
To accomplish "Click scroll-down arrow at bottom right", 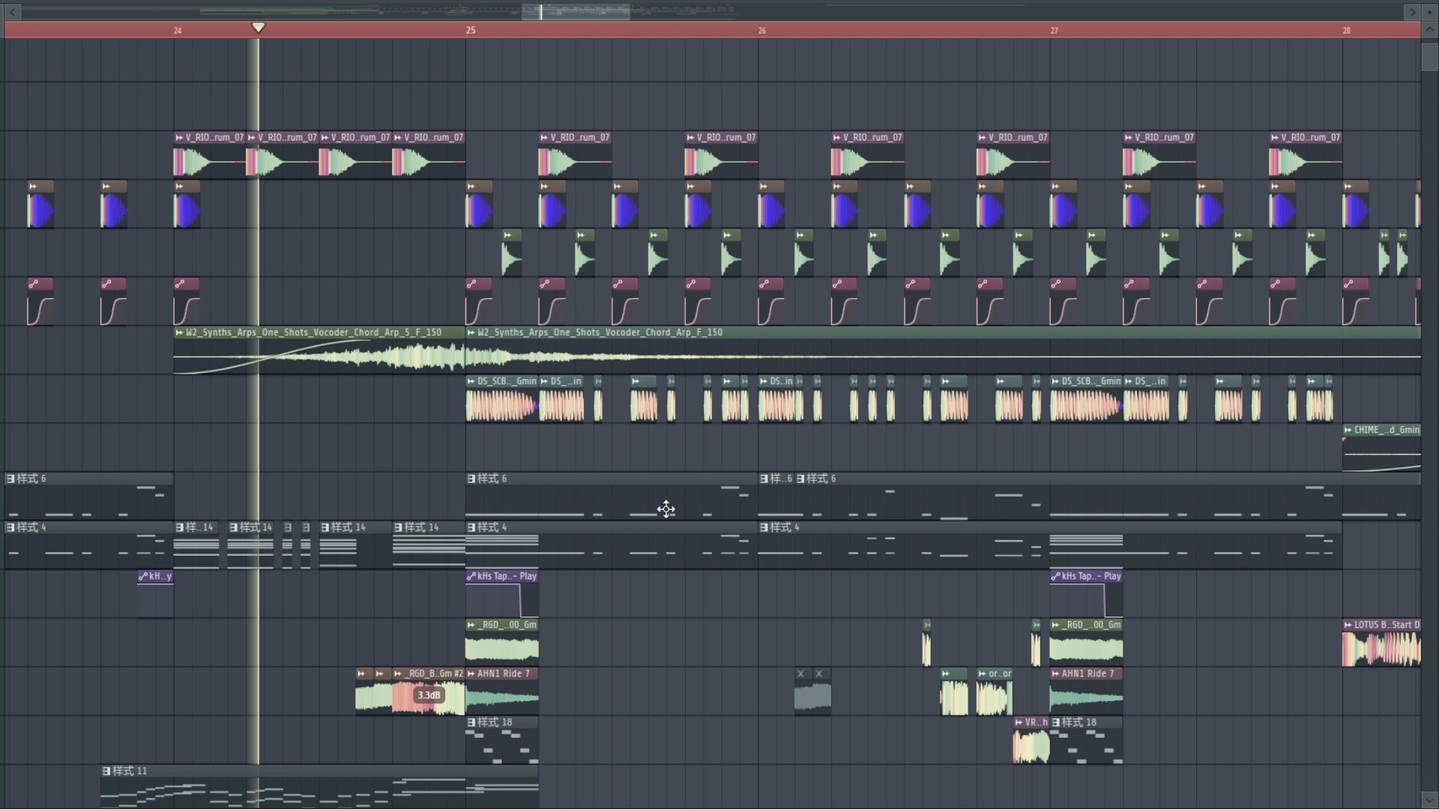I will 1429,800.
